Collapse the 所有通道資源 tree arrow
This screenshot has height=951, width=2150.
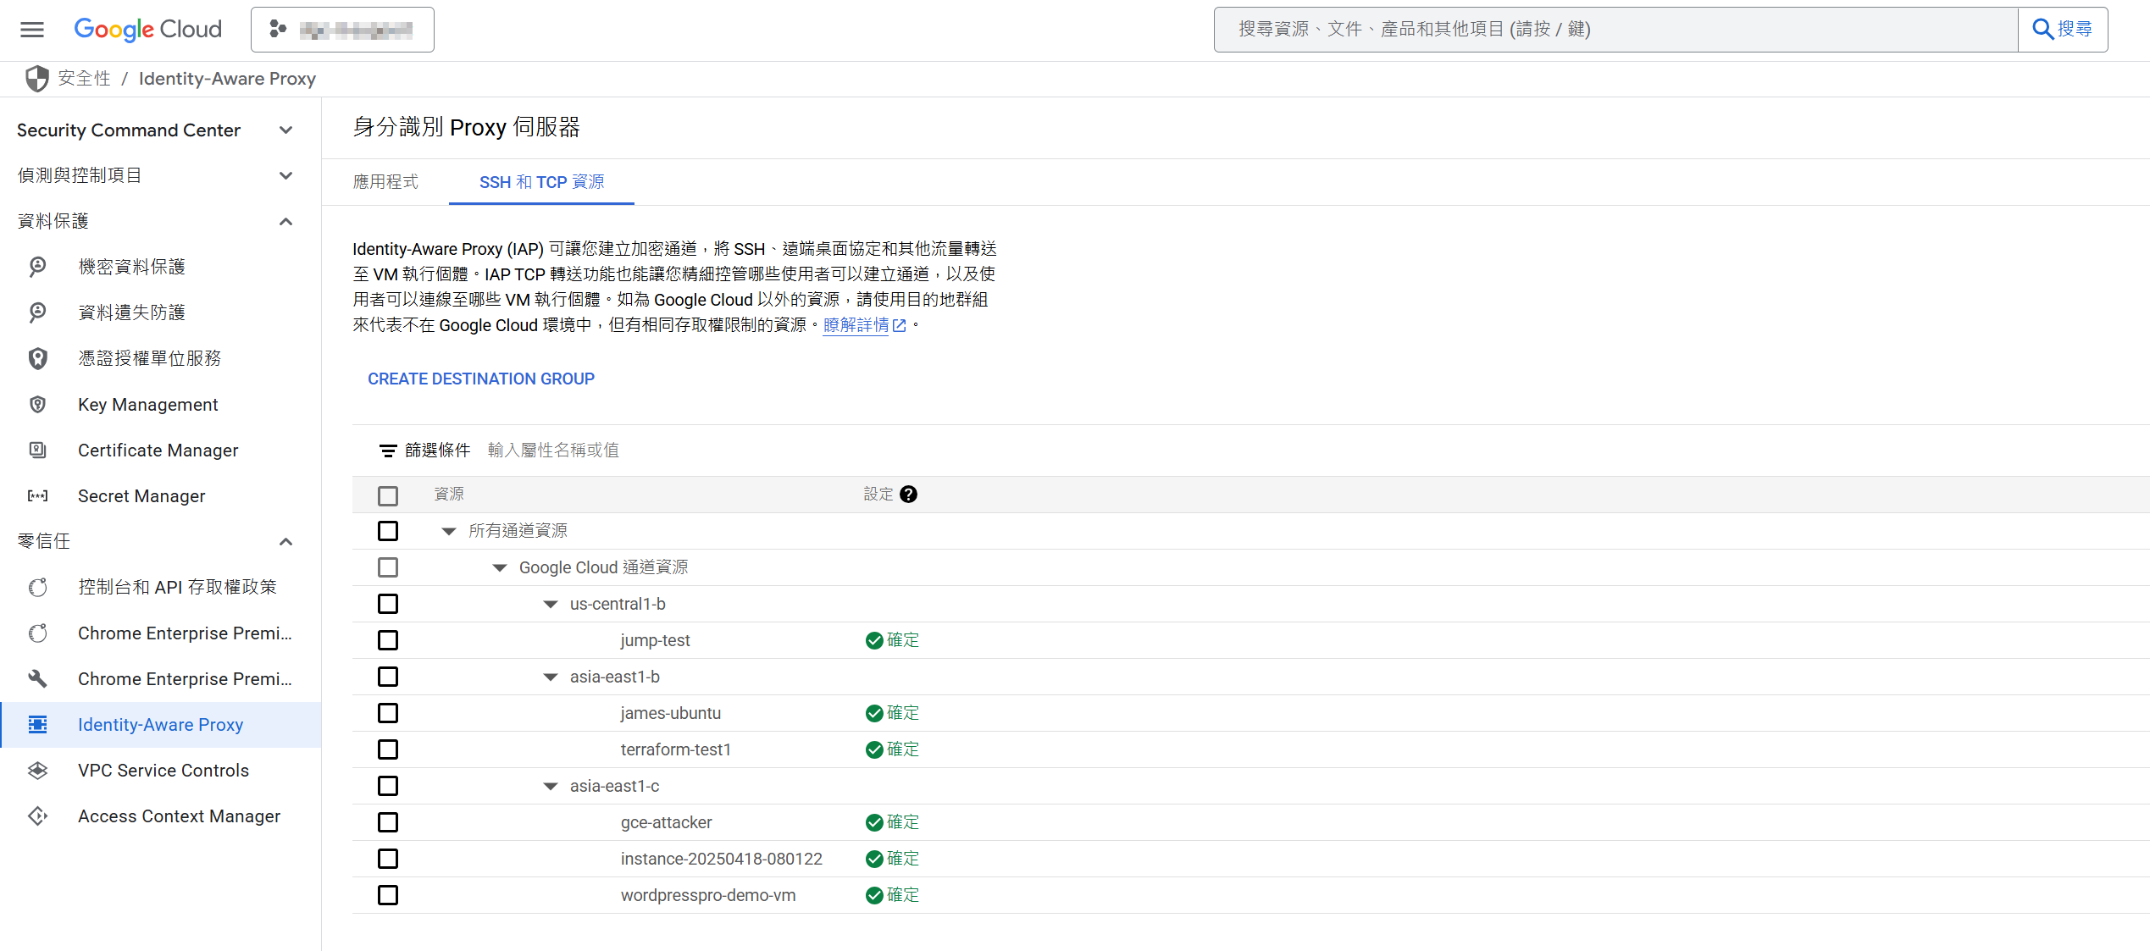tap(449, 531)
